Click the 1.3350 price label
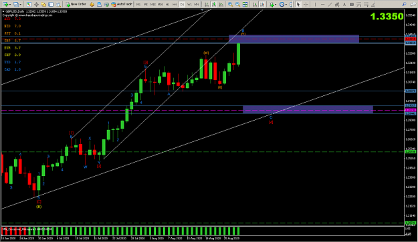The height and width of the screenshot is (242, 418). point(387,17)
